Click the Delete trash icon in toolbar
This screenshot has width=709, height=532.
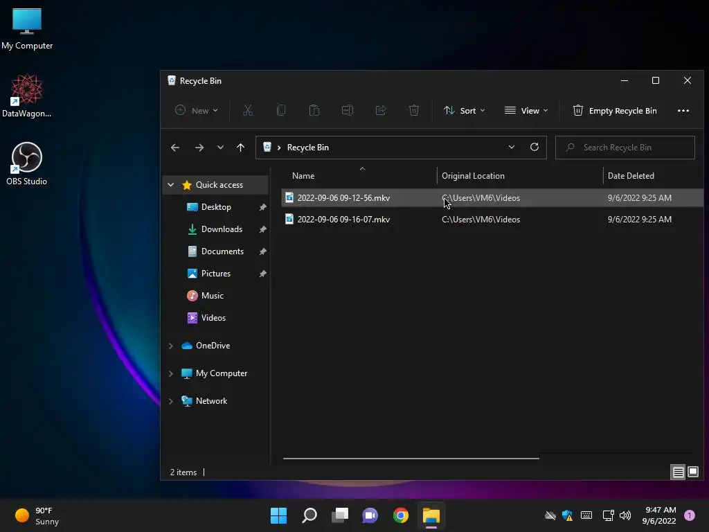[x=414, y=110]
